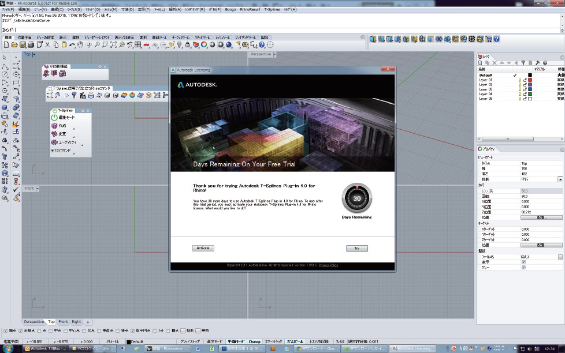Viewport: 565px width, 353px height.
Task: Click the Copy icon in standard toolbar
Action: pyautogui.click(x=56, y=45)
